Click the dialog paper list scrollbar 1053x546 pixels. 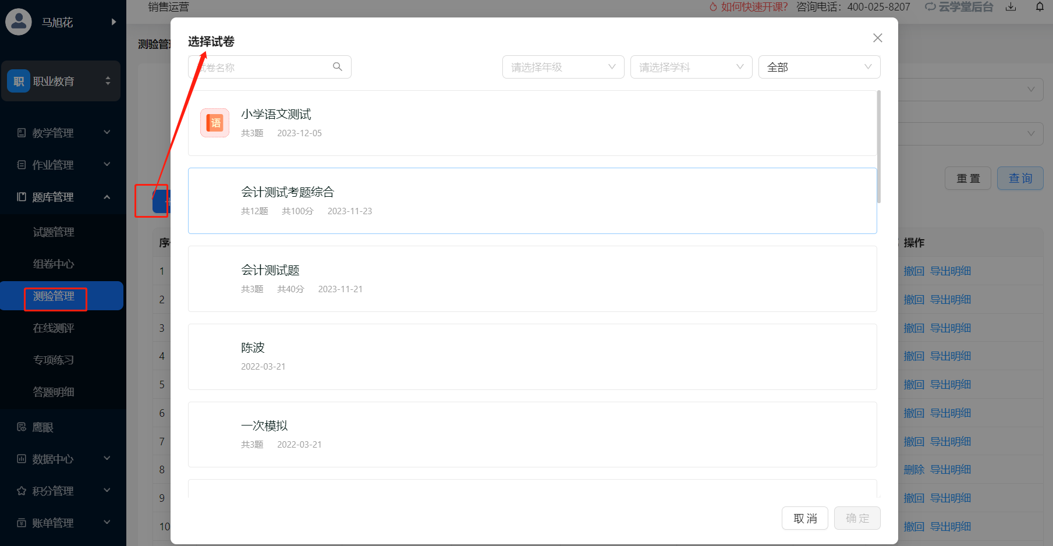(x=879, y=147)
